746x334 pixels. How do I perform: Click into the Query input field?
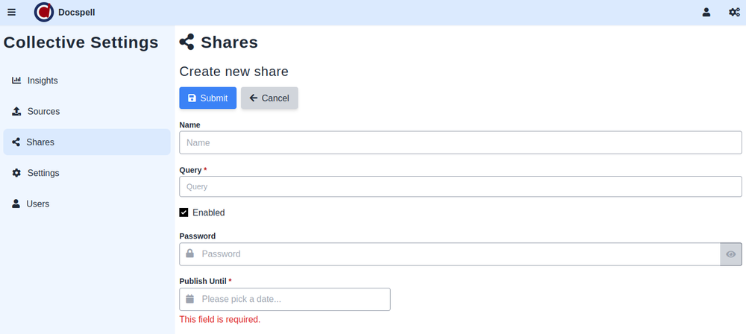460,186
